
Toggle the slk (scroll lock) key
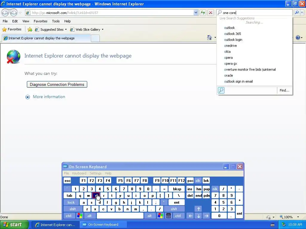[198, 181]
